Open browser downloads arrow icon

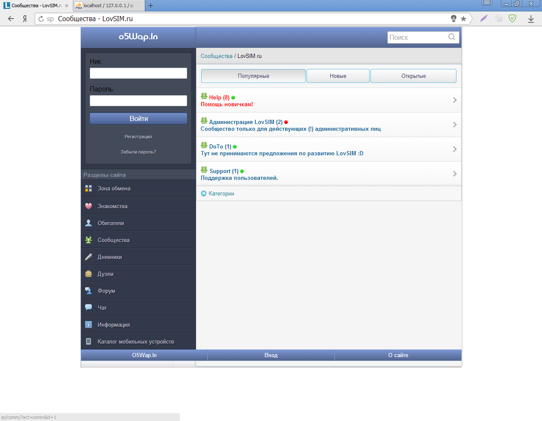click(531, 19)
